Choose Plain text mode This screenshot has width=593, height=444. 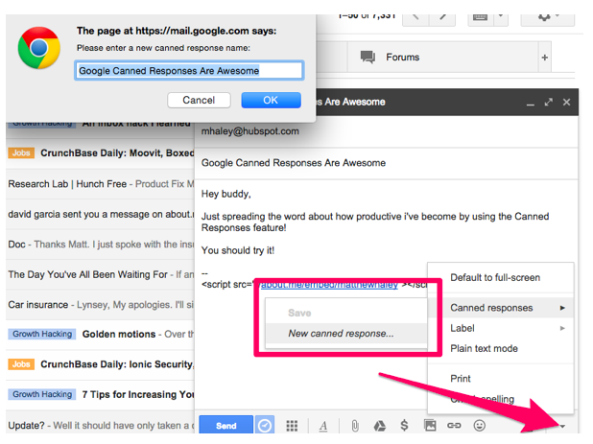[500, 348]
